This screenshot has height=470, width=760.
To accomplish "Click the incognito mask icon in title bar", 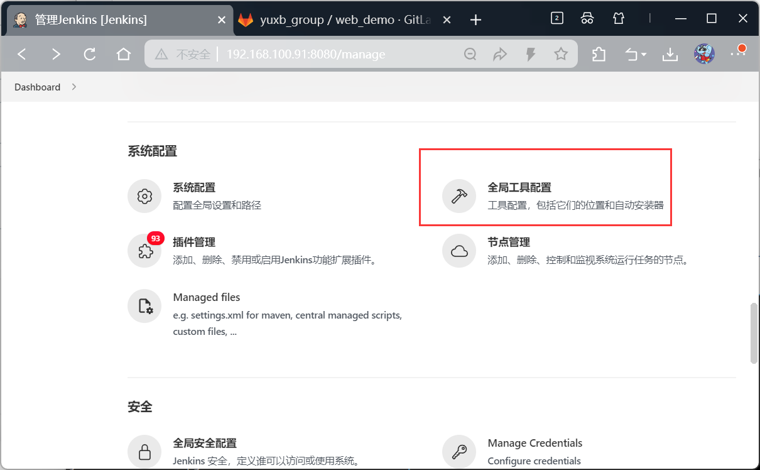I will [x=587, y=18].
